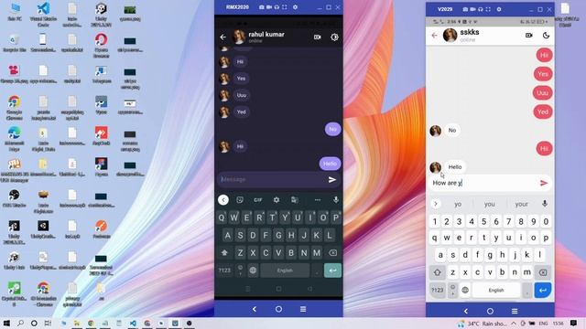Screen dimensions: 586x329
Task: Open Windows Start menu
Action: [6, 323]
